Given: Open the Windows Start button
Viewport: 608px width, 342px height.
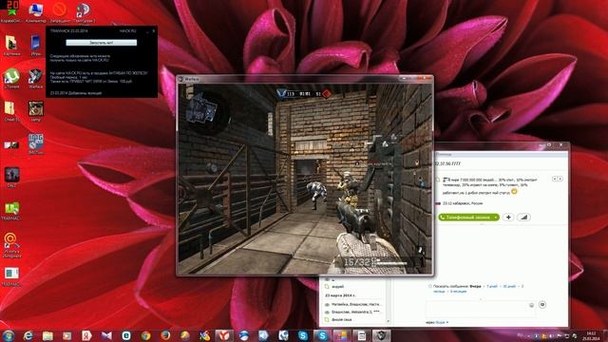Looking at the screenshot, I should pyautogui.click(x=9, y=335).
